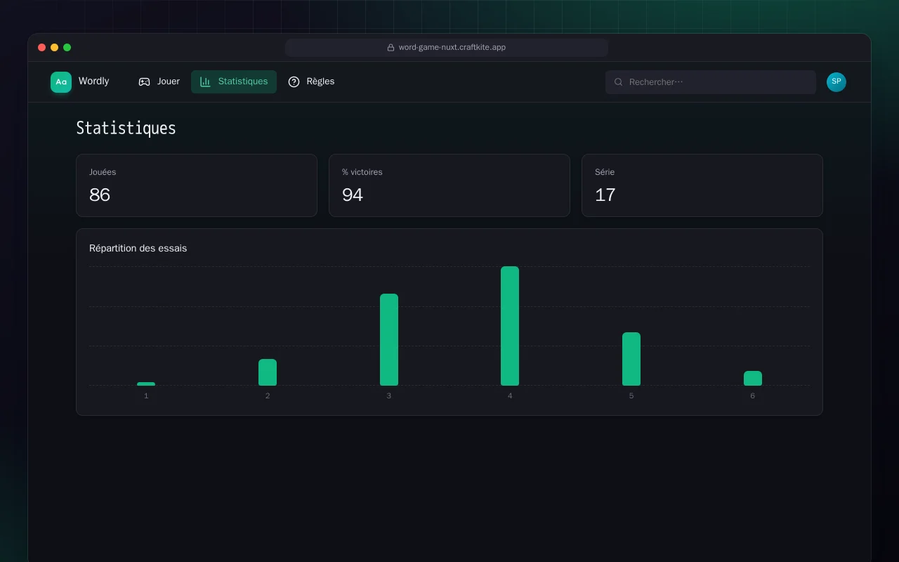This screenshot has height=562, width=899.
Task: Click the Wordly Aa logo icon
Action: click(61, 82)
